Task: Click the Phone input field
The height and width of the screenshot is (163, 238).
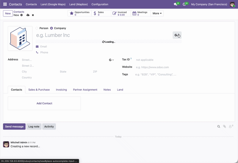Action: click(x=110, y=53)
